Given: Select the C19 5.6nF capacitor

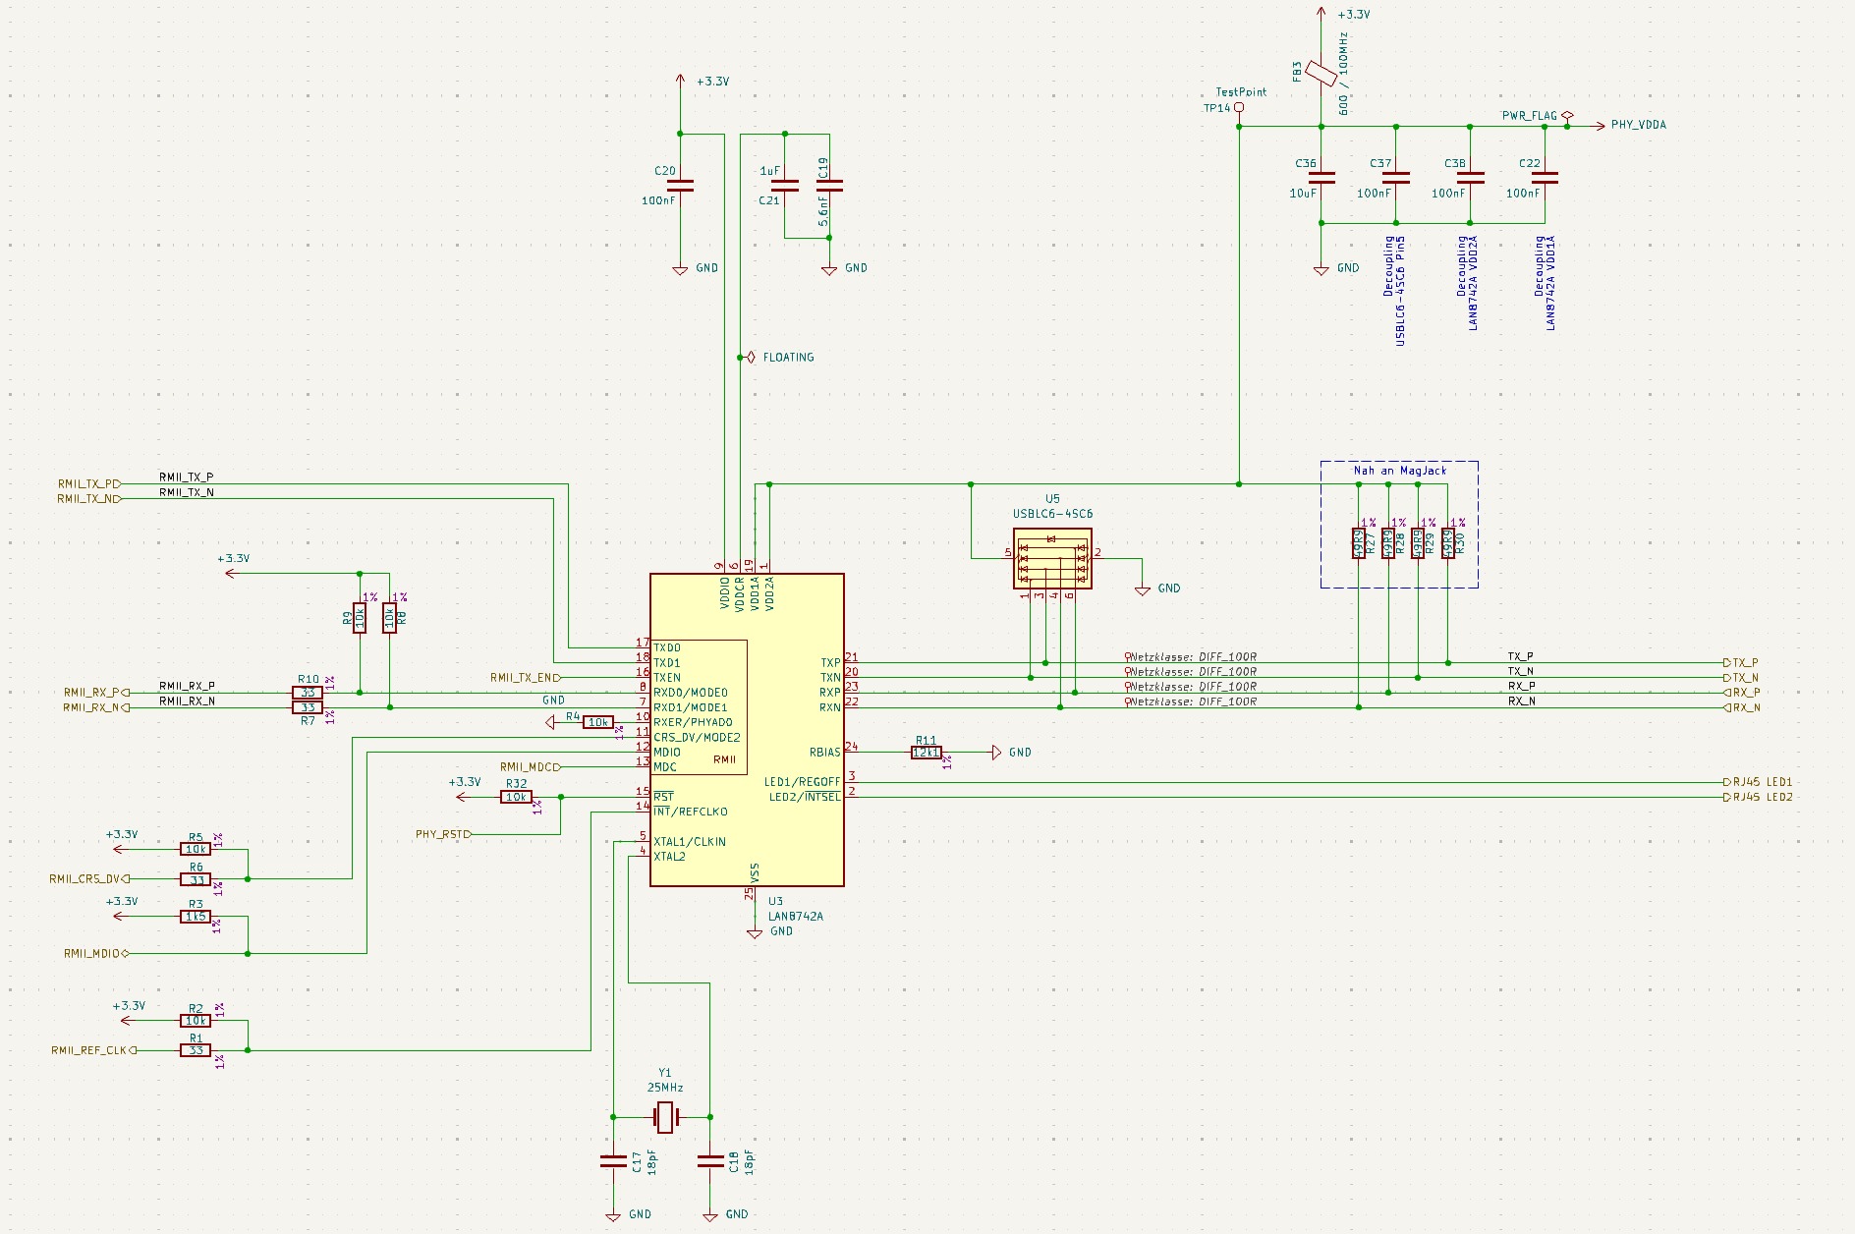Looking at the screenshot, I should pos(829,186).
